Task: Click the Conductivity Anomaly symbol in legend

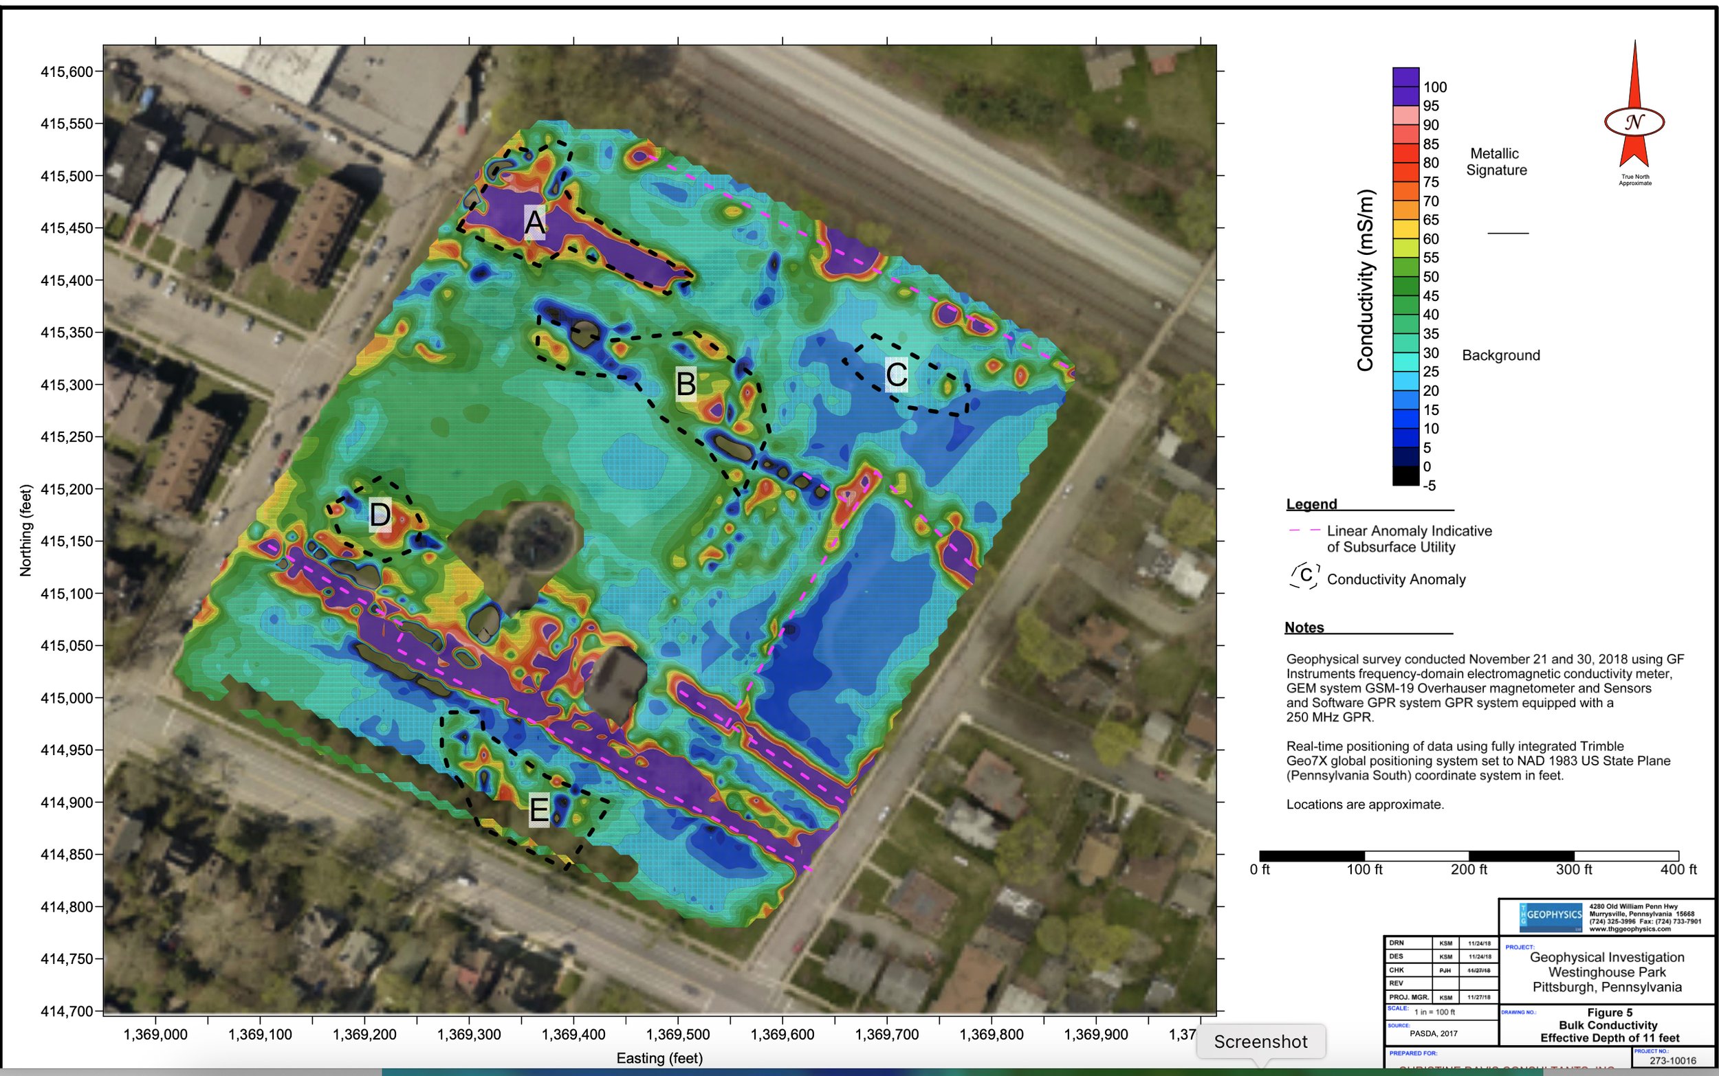Action: coord(1304,576)
